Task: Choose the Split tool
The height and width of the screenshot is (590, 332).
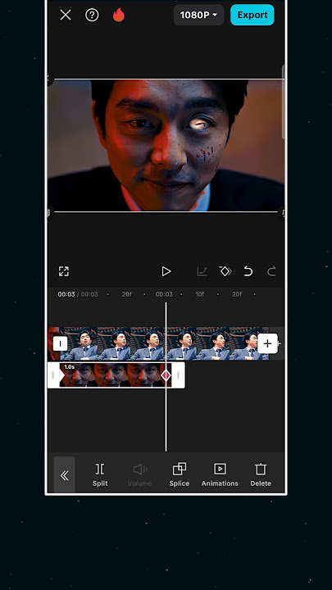Action: tap(100, 475)
